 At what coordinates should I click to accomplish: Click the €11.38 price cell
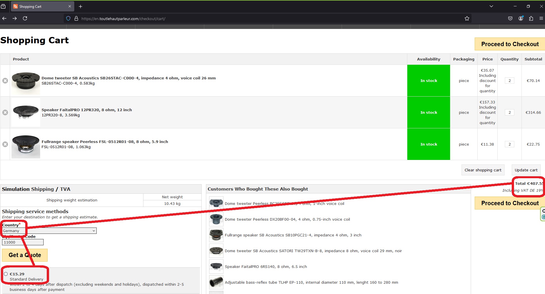[487, 144]
